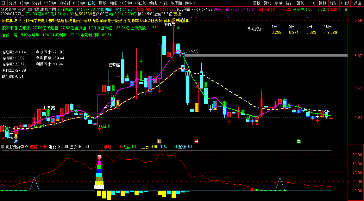Open the 孤影走势副图 indicator dropdown arrow
The height and width of the screenshot is (201, 364).
pyautogui.click(x=3, y=147)
